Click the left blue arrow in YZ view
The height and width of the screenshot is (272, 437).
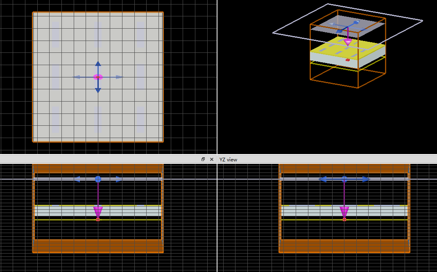click(x=323, y=179)
